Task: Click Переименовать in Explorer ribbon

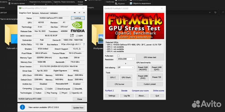Action: tap(68, 2)
